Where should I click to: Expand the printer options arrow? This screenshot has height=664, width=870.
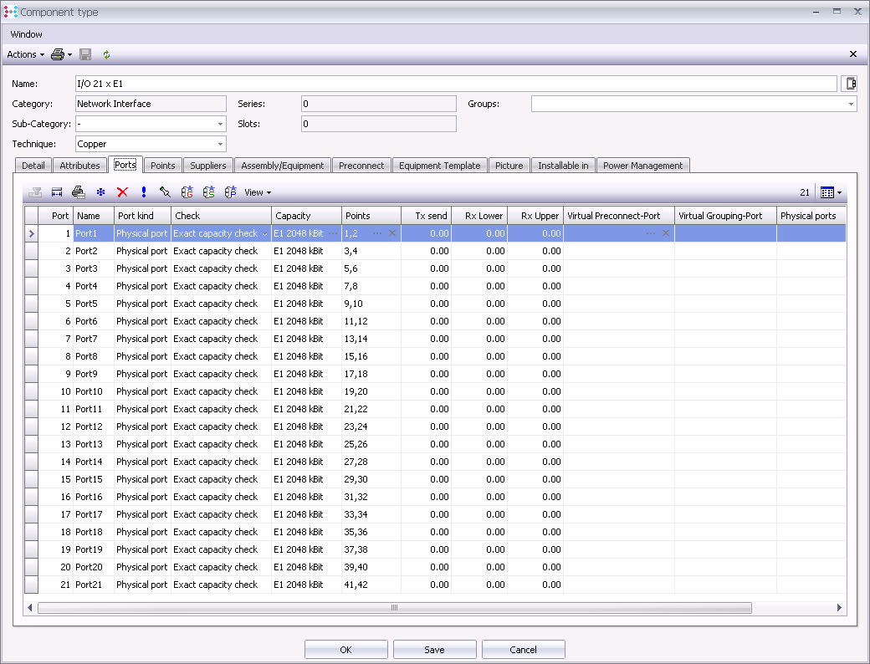[70, 54]
